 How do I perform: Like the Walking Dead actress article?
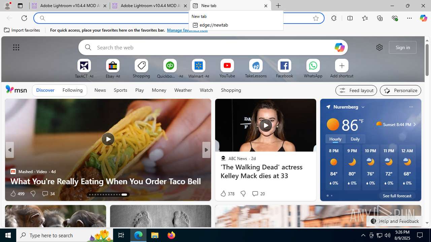227,194
